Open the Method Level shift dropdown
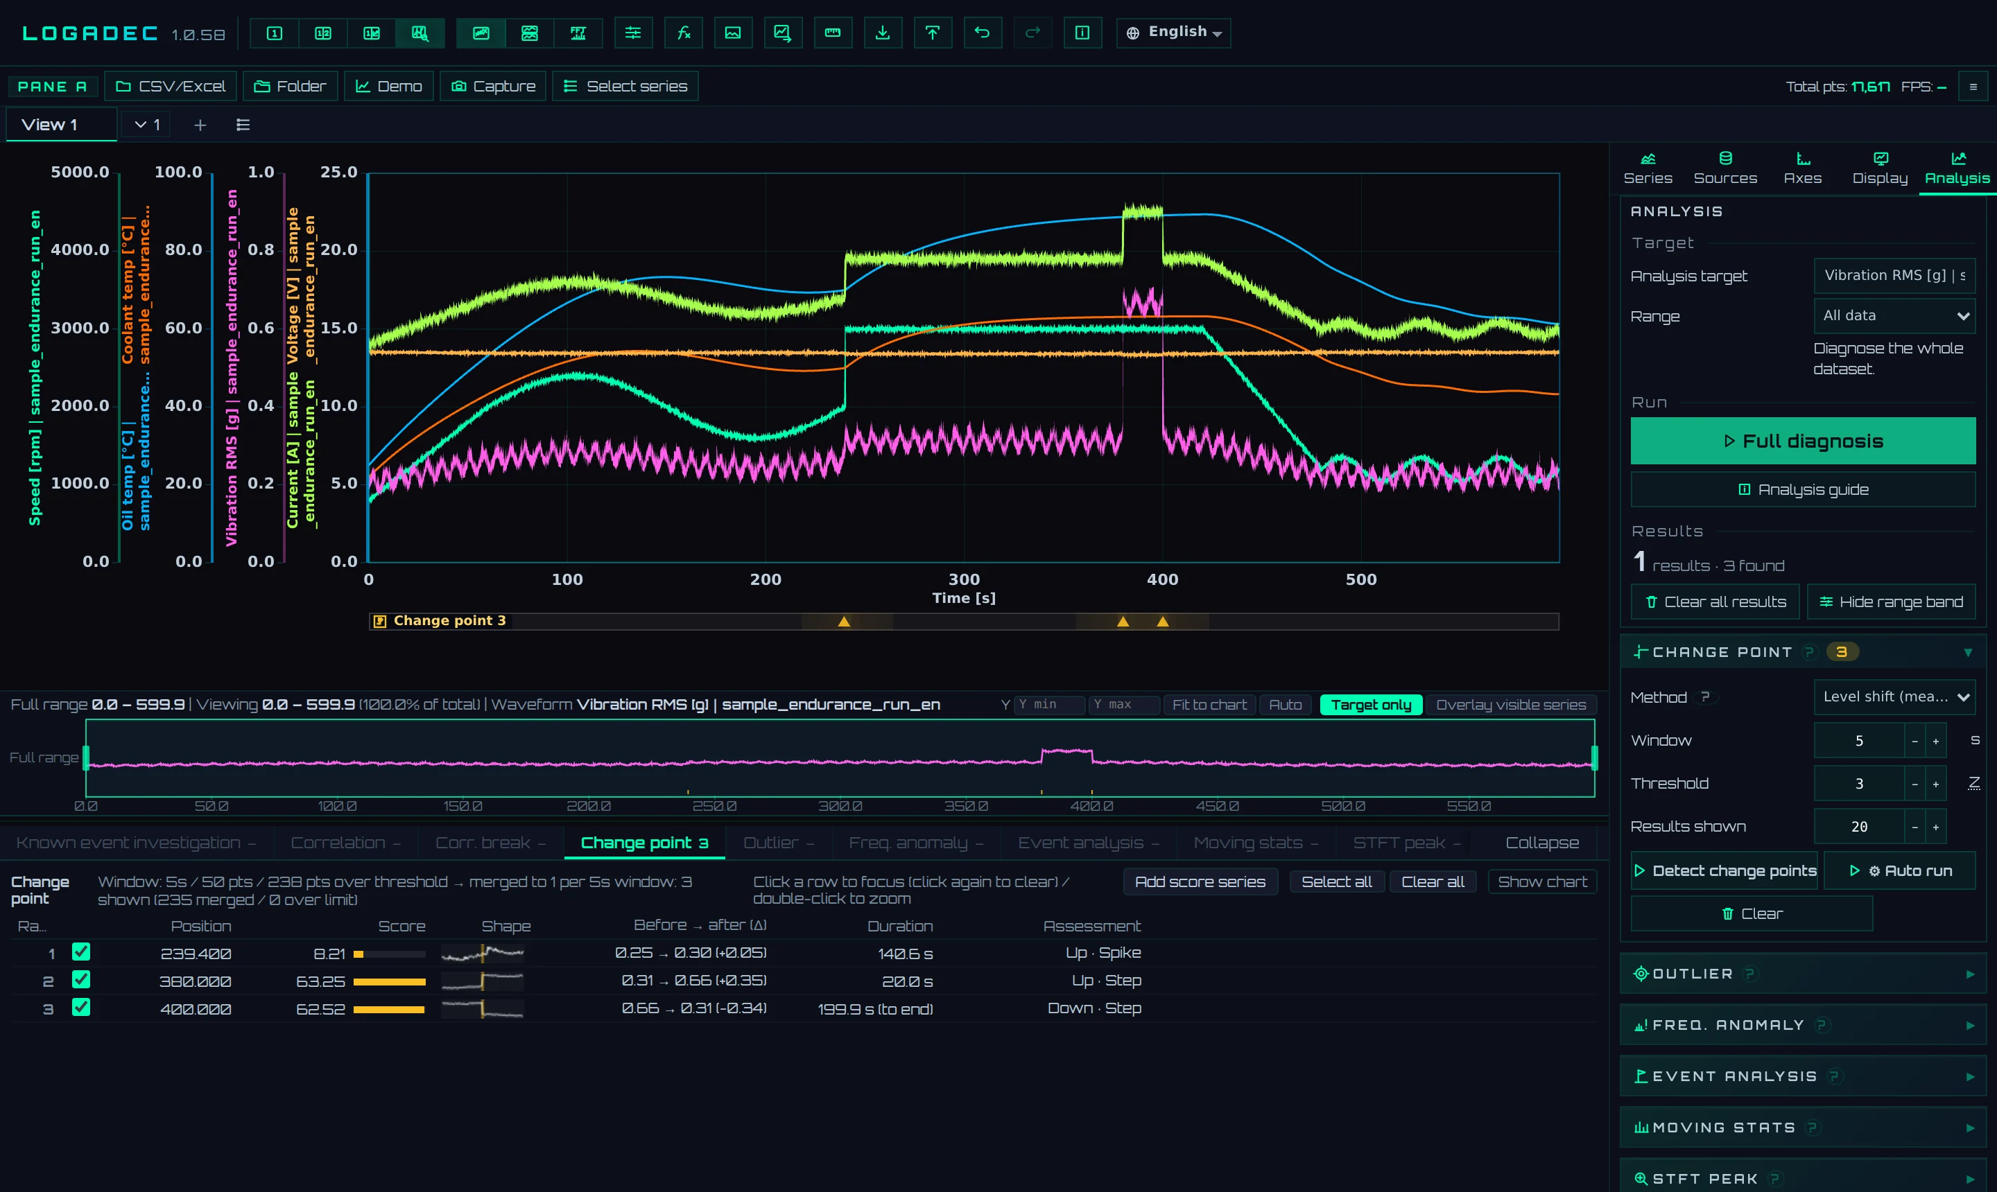1997x1192 pixels. 1894,696
